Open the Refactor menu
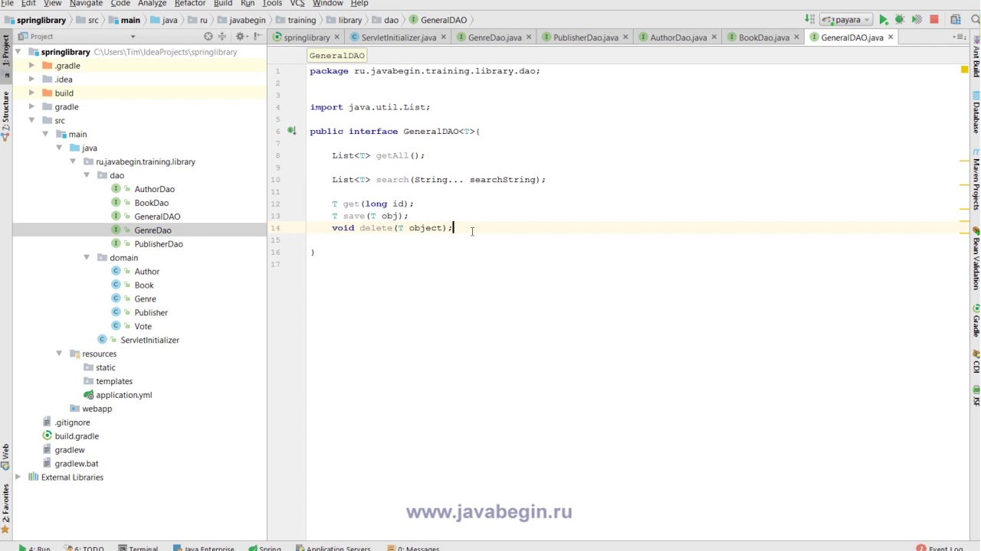Viewport: 981px width, 551px height. (x=189, y=4)
